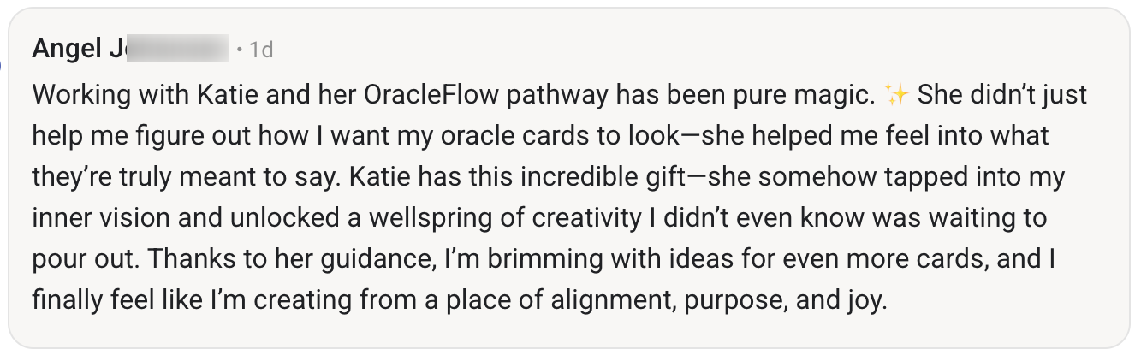Open commenter Angel J's profile name
The height and width of the screenshot is (361, 1135).
coord(77,50)
